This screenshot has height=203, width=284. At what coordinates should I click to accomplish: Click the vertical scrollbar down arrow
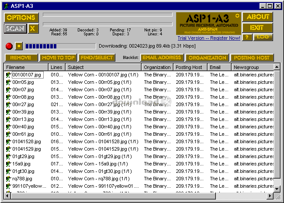click(x=277, y=189)
